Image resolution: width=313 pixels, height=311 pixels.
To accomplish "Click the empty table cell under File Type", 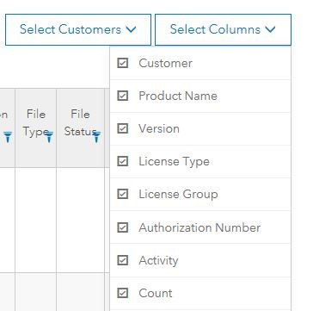I will [x=35, y=220].
